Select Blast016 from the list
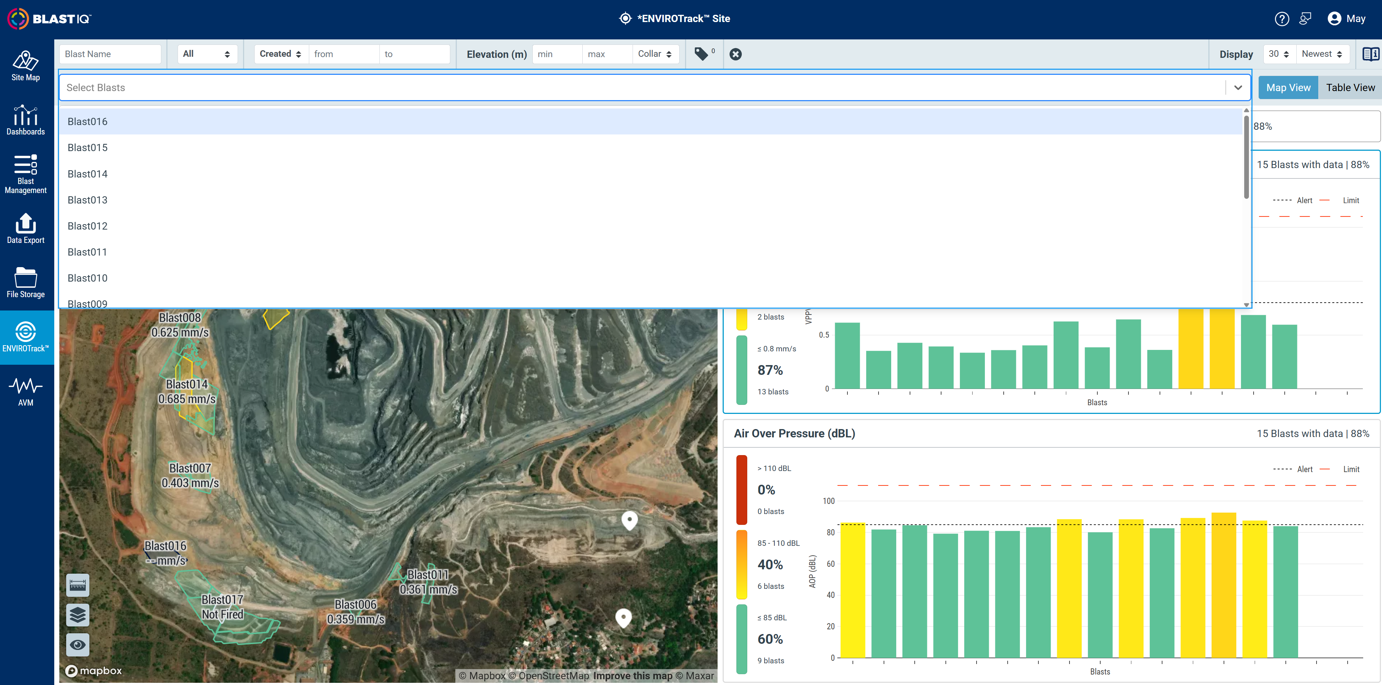Image resolution: width=1382 pixels, height=685 pixels. click(x=650, y=122)
